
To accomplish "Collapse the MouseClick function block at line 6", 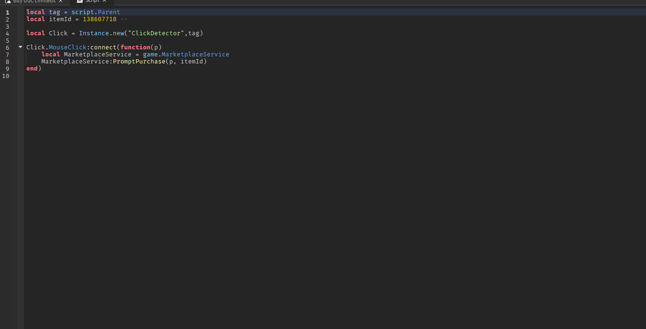I will pos(20,47).
